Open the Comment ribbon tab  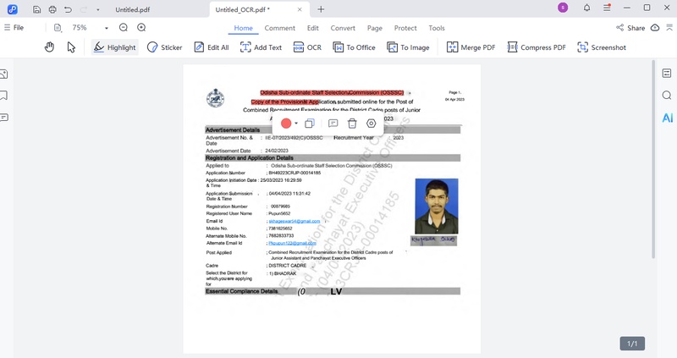(x=280, y=28)
